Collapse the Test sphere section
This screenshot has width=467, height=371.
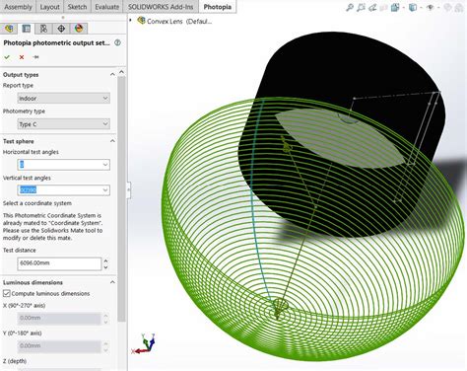[112, 141]
